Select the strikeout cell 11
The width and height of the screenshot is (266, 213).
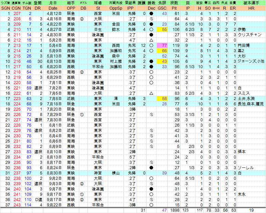point(208,51)
